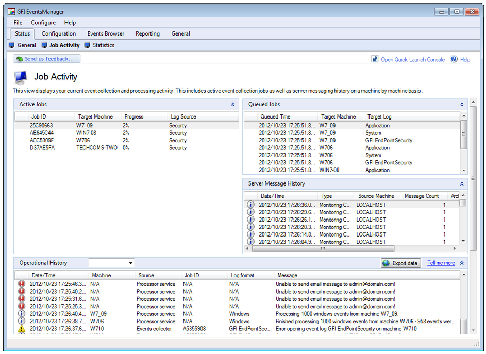The image size is (486, 354).
Task: Click info icon for 17:26:04.9 server message
Action: coord(250,242)
